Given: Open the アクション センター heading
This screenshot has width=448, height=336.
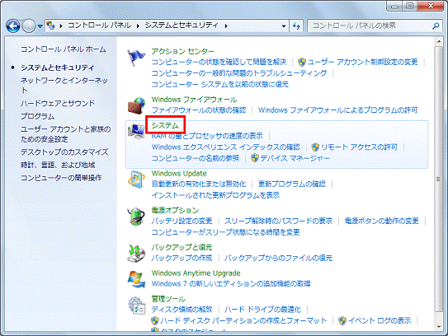Looking at the screenshot, I should click(x=182, y=51).
